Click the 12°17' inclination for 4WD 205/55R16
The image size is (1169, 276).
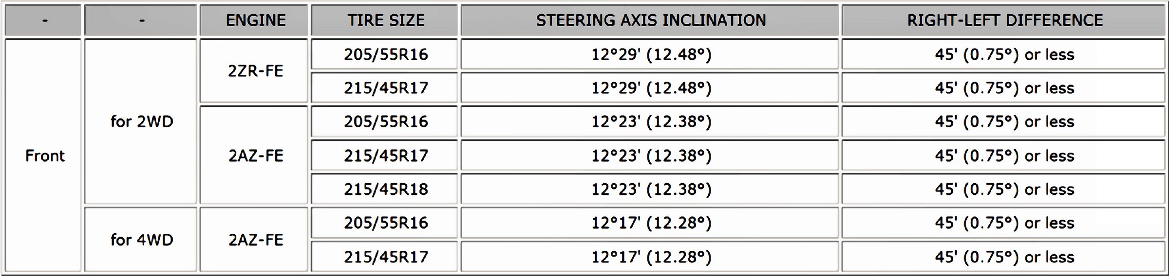(x=650, y=223)
